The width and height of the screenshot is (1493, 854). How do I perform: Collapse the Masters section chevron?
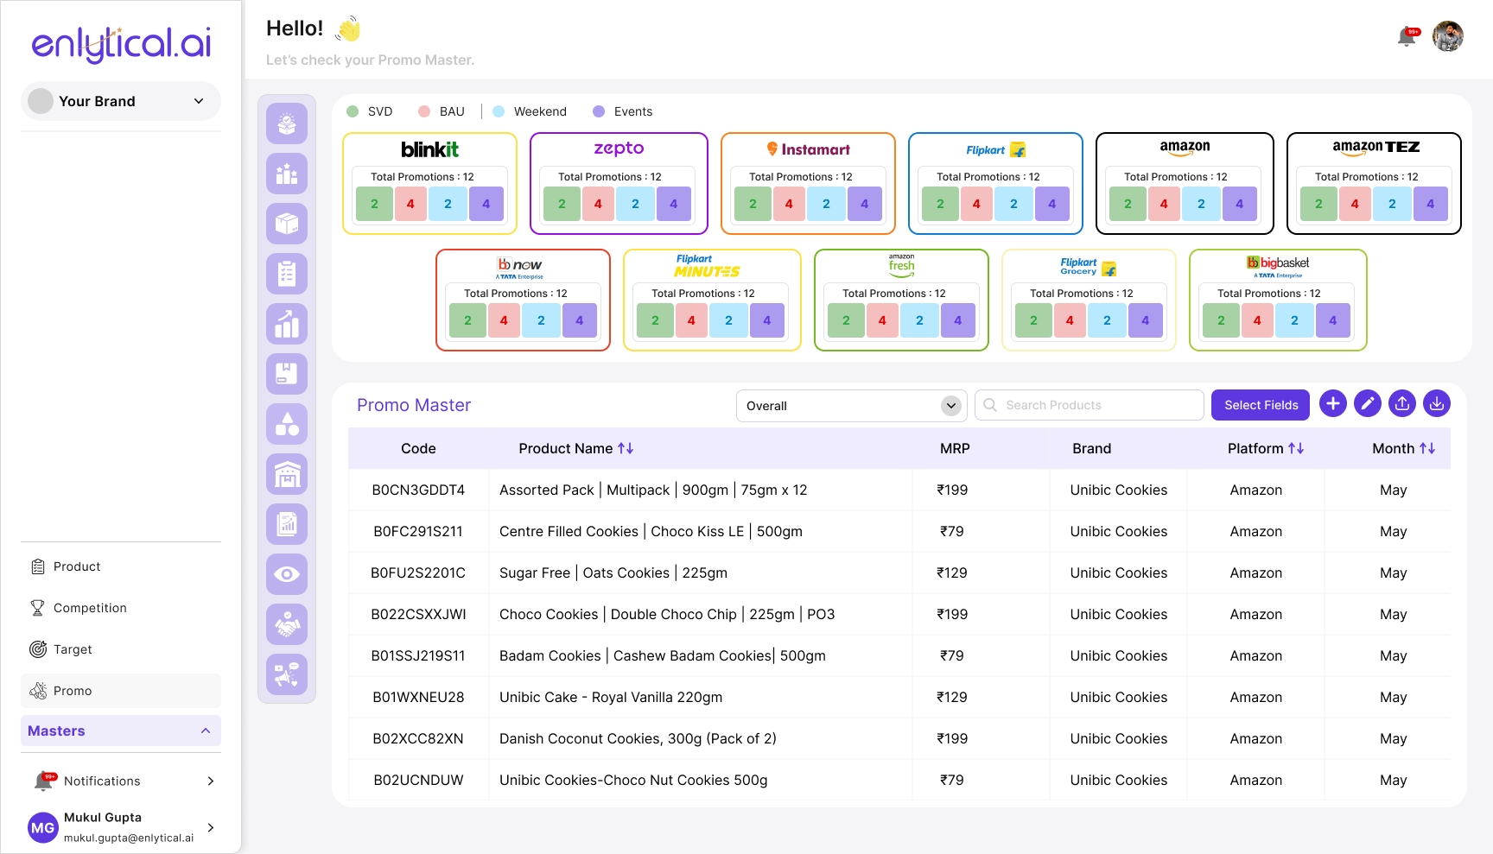pos(206,731)
